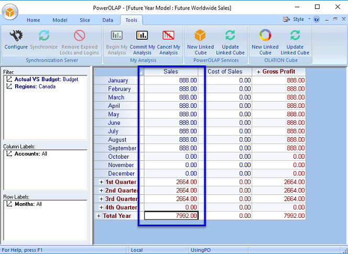This screenshot has width=348, height=254.
Task: Expand the 4th Quarter row
Action: click(101, 207)
